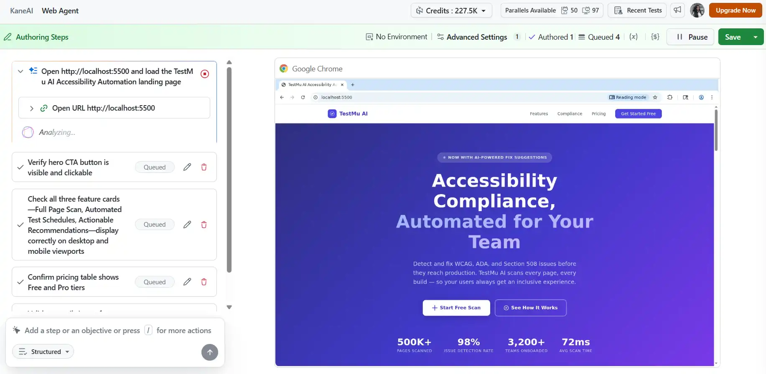Edit the 'Verify hero CTA button' step
The height and width of the screenshot is (374, 766).
tap(187, 167)
